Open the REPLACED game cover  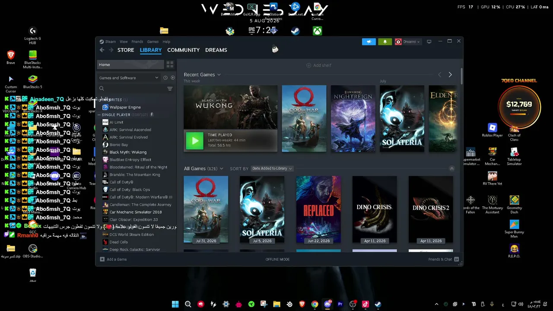(318, 209)
